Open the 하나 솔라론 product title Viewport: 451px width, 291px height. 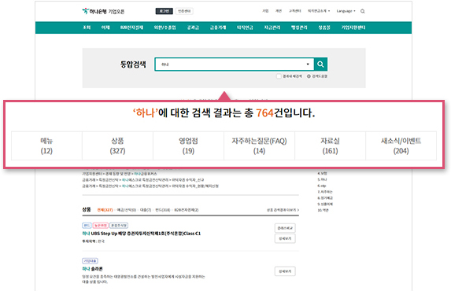[92, 269]
